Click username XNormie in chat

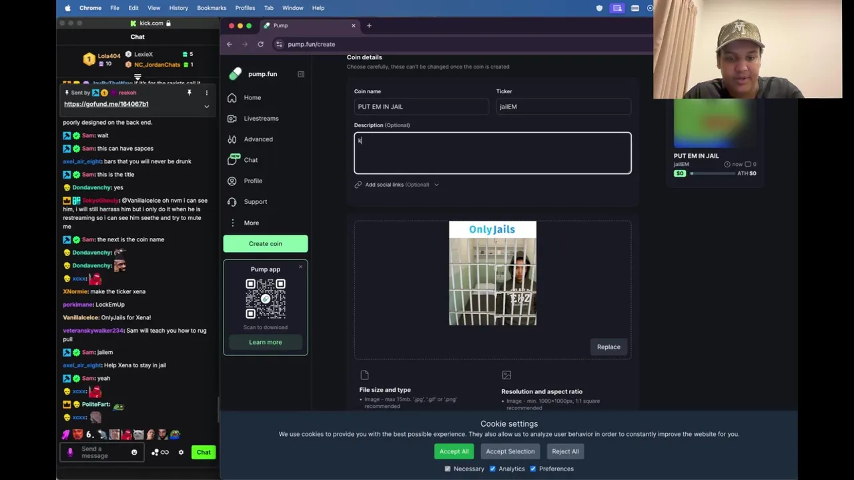click(76, 291)
